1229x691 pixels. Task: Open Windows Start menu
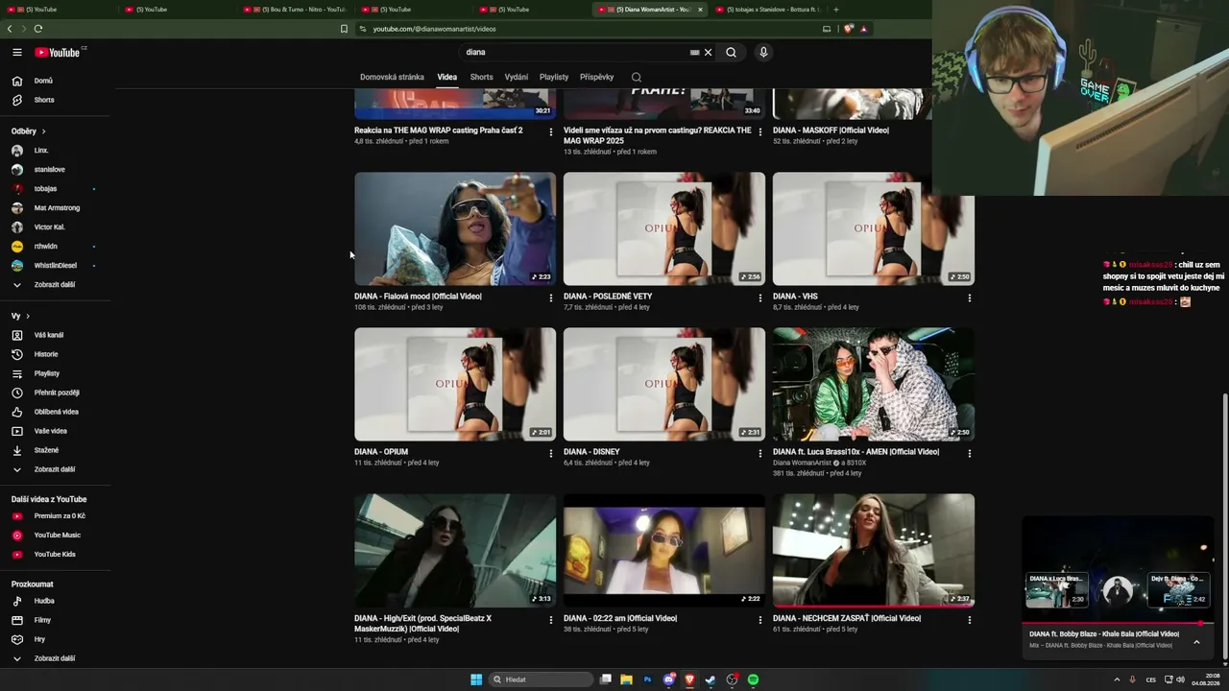476,679
